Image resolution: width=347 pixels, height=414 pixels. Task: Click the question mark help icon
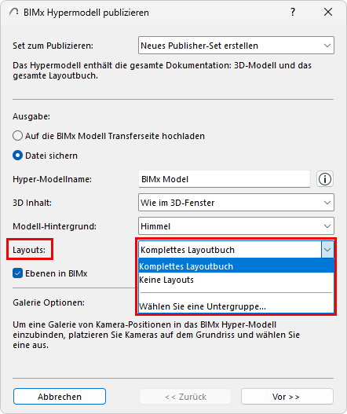[x=293, y=12]
